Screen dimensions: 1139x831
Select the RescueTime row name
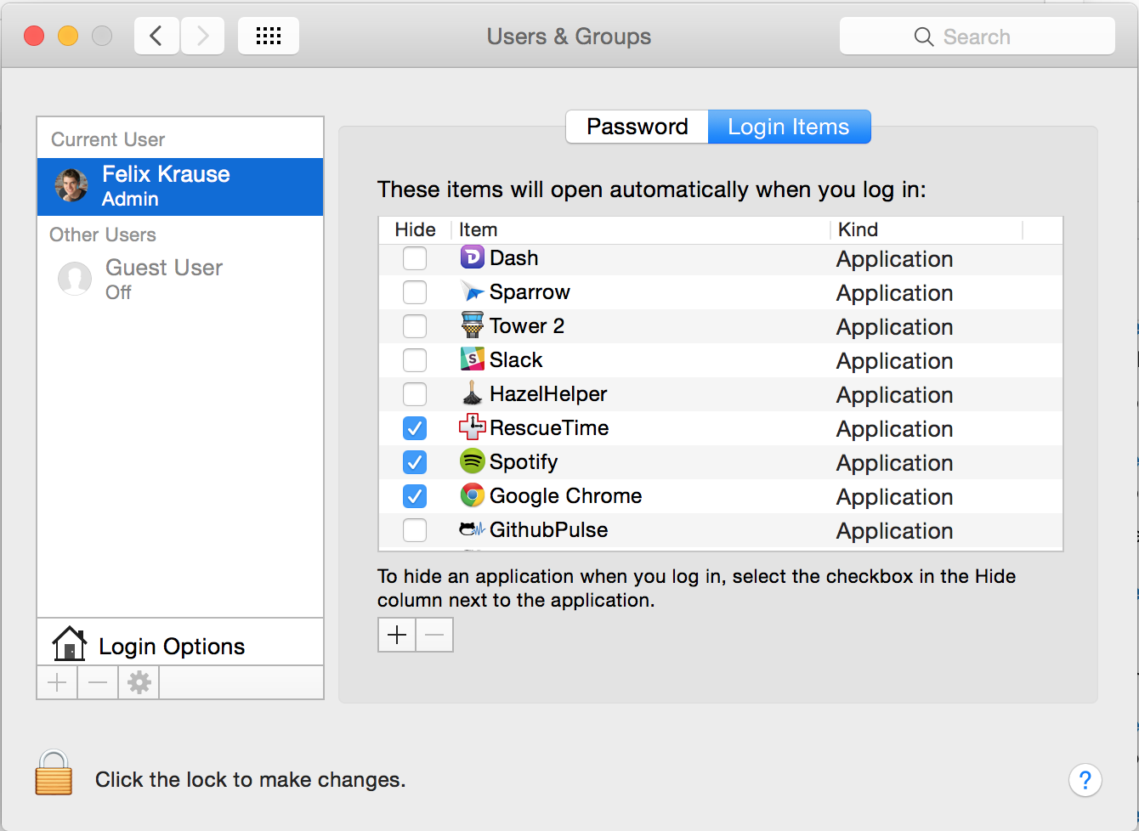click(549, 427)
